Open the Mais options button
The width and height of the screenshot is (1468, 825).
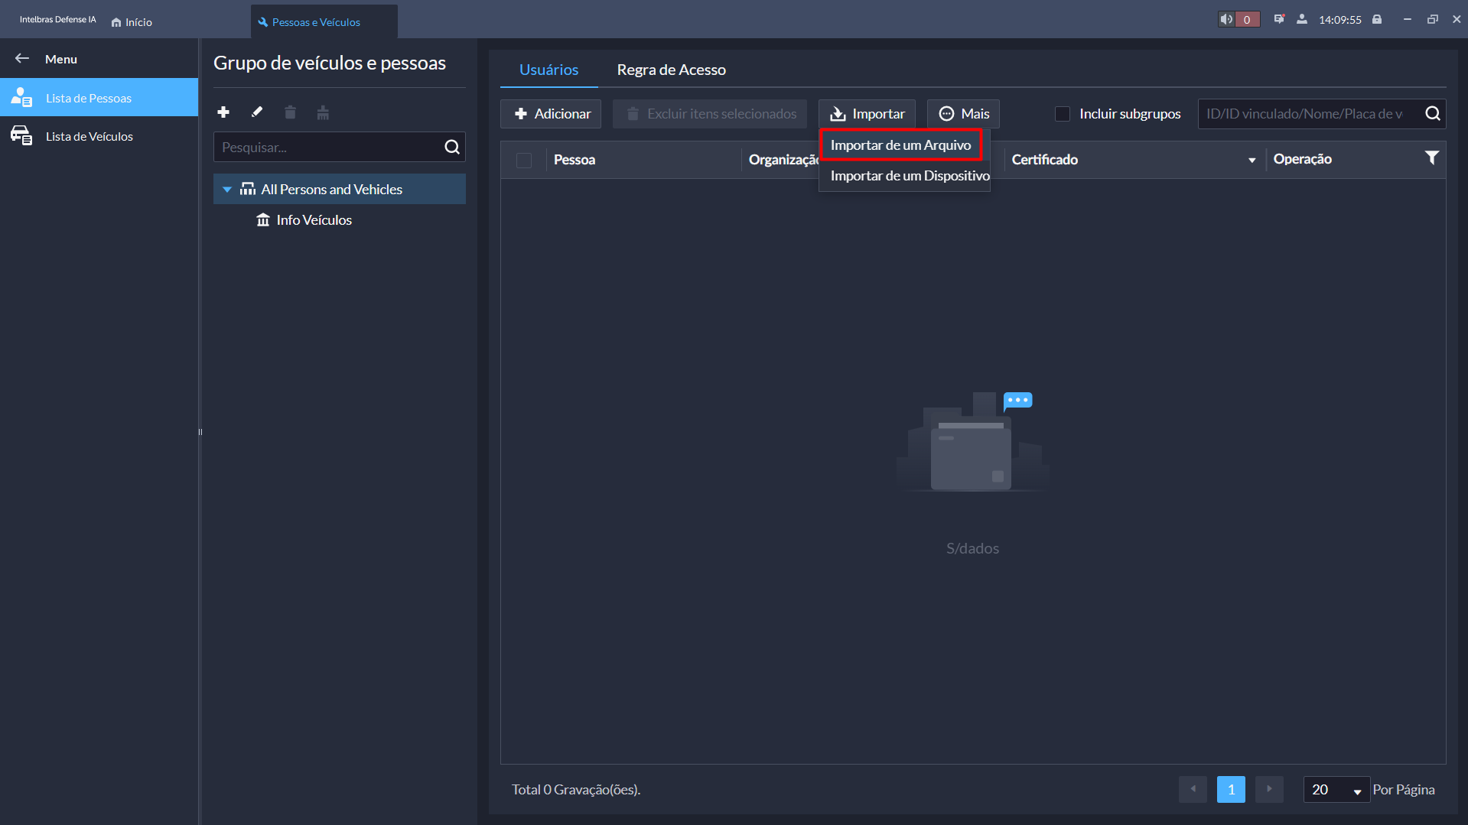[963, 114]
